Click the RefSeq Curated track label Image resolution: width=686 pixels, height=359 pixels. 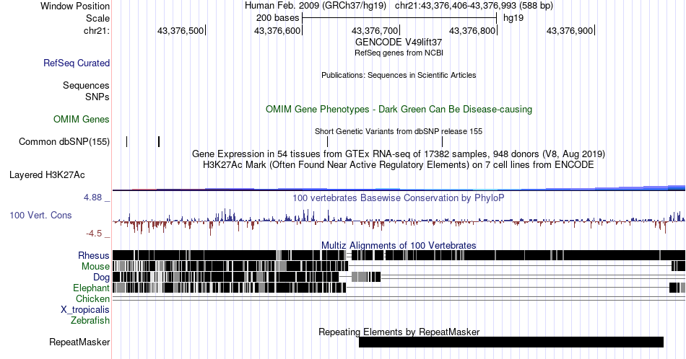pos(76,63)
